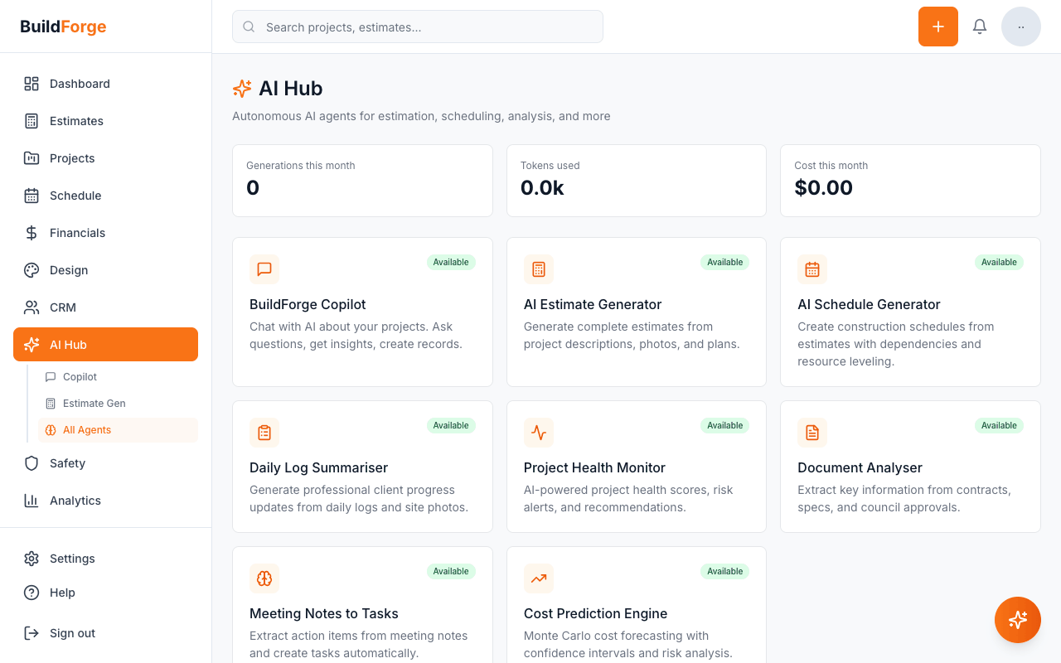Click the floating AI sparkle action button
Image resolution: width=1061 pixels, height=663 pixels.
point(1018,620)
